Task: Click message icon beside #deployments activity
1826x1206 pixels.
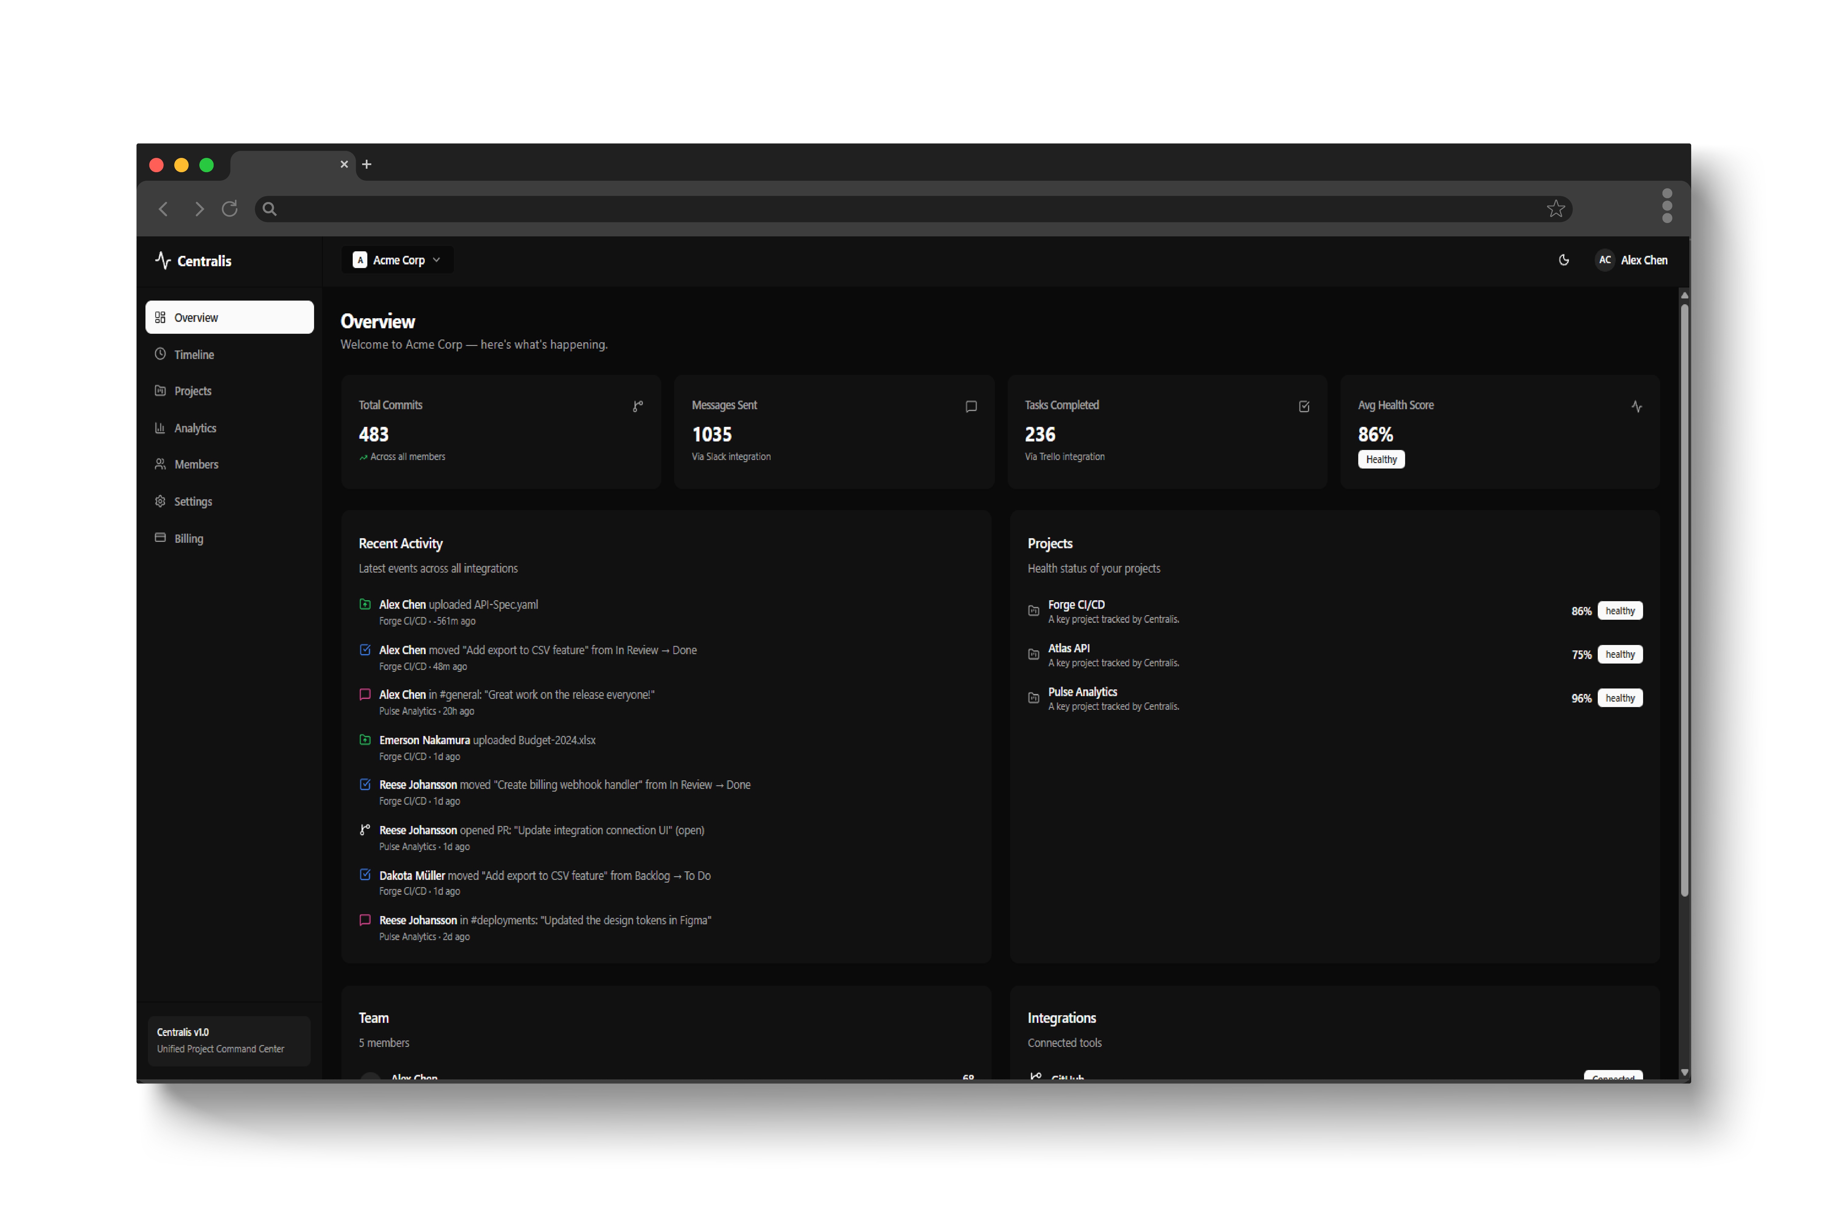Action: (366, 920)
